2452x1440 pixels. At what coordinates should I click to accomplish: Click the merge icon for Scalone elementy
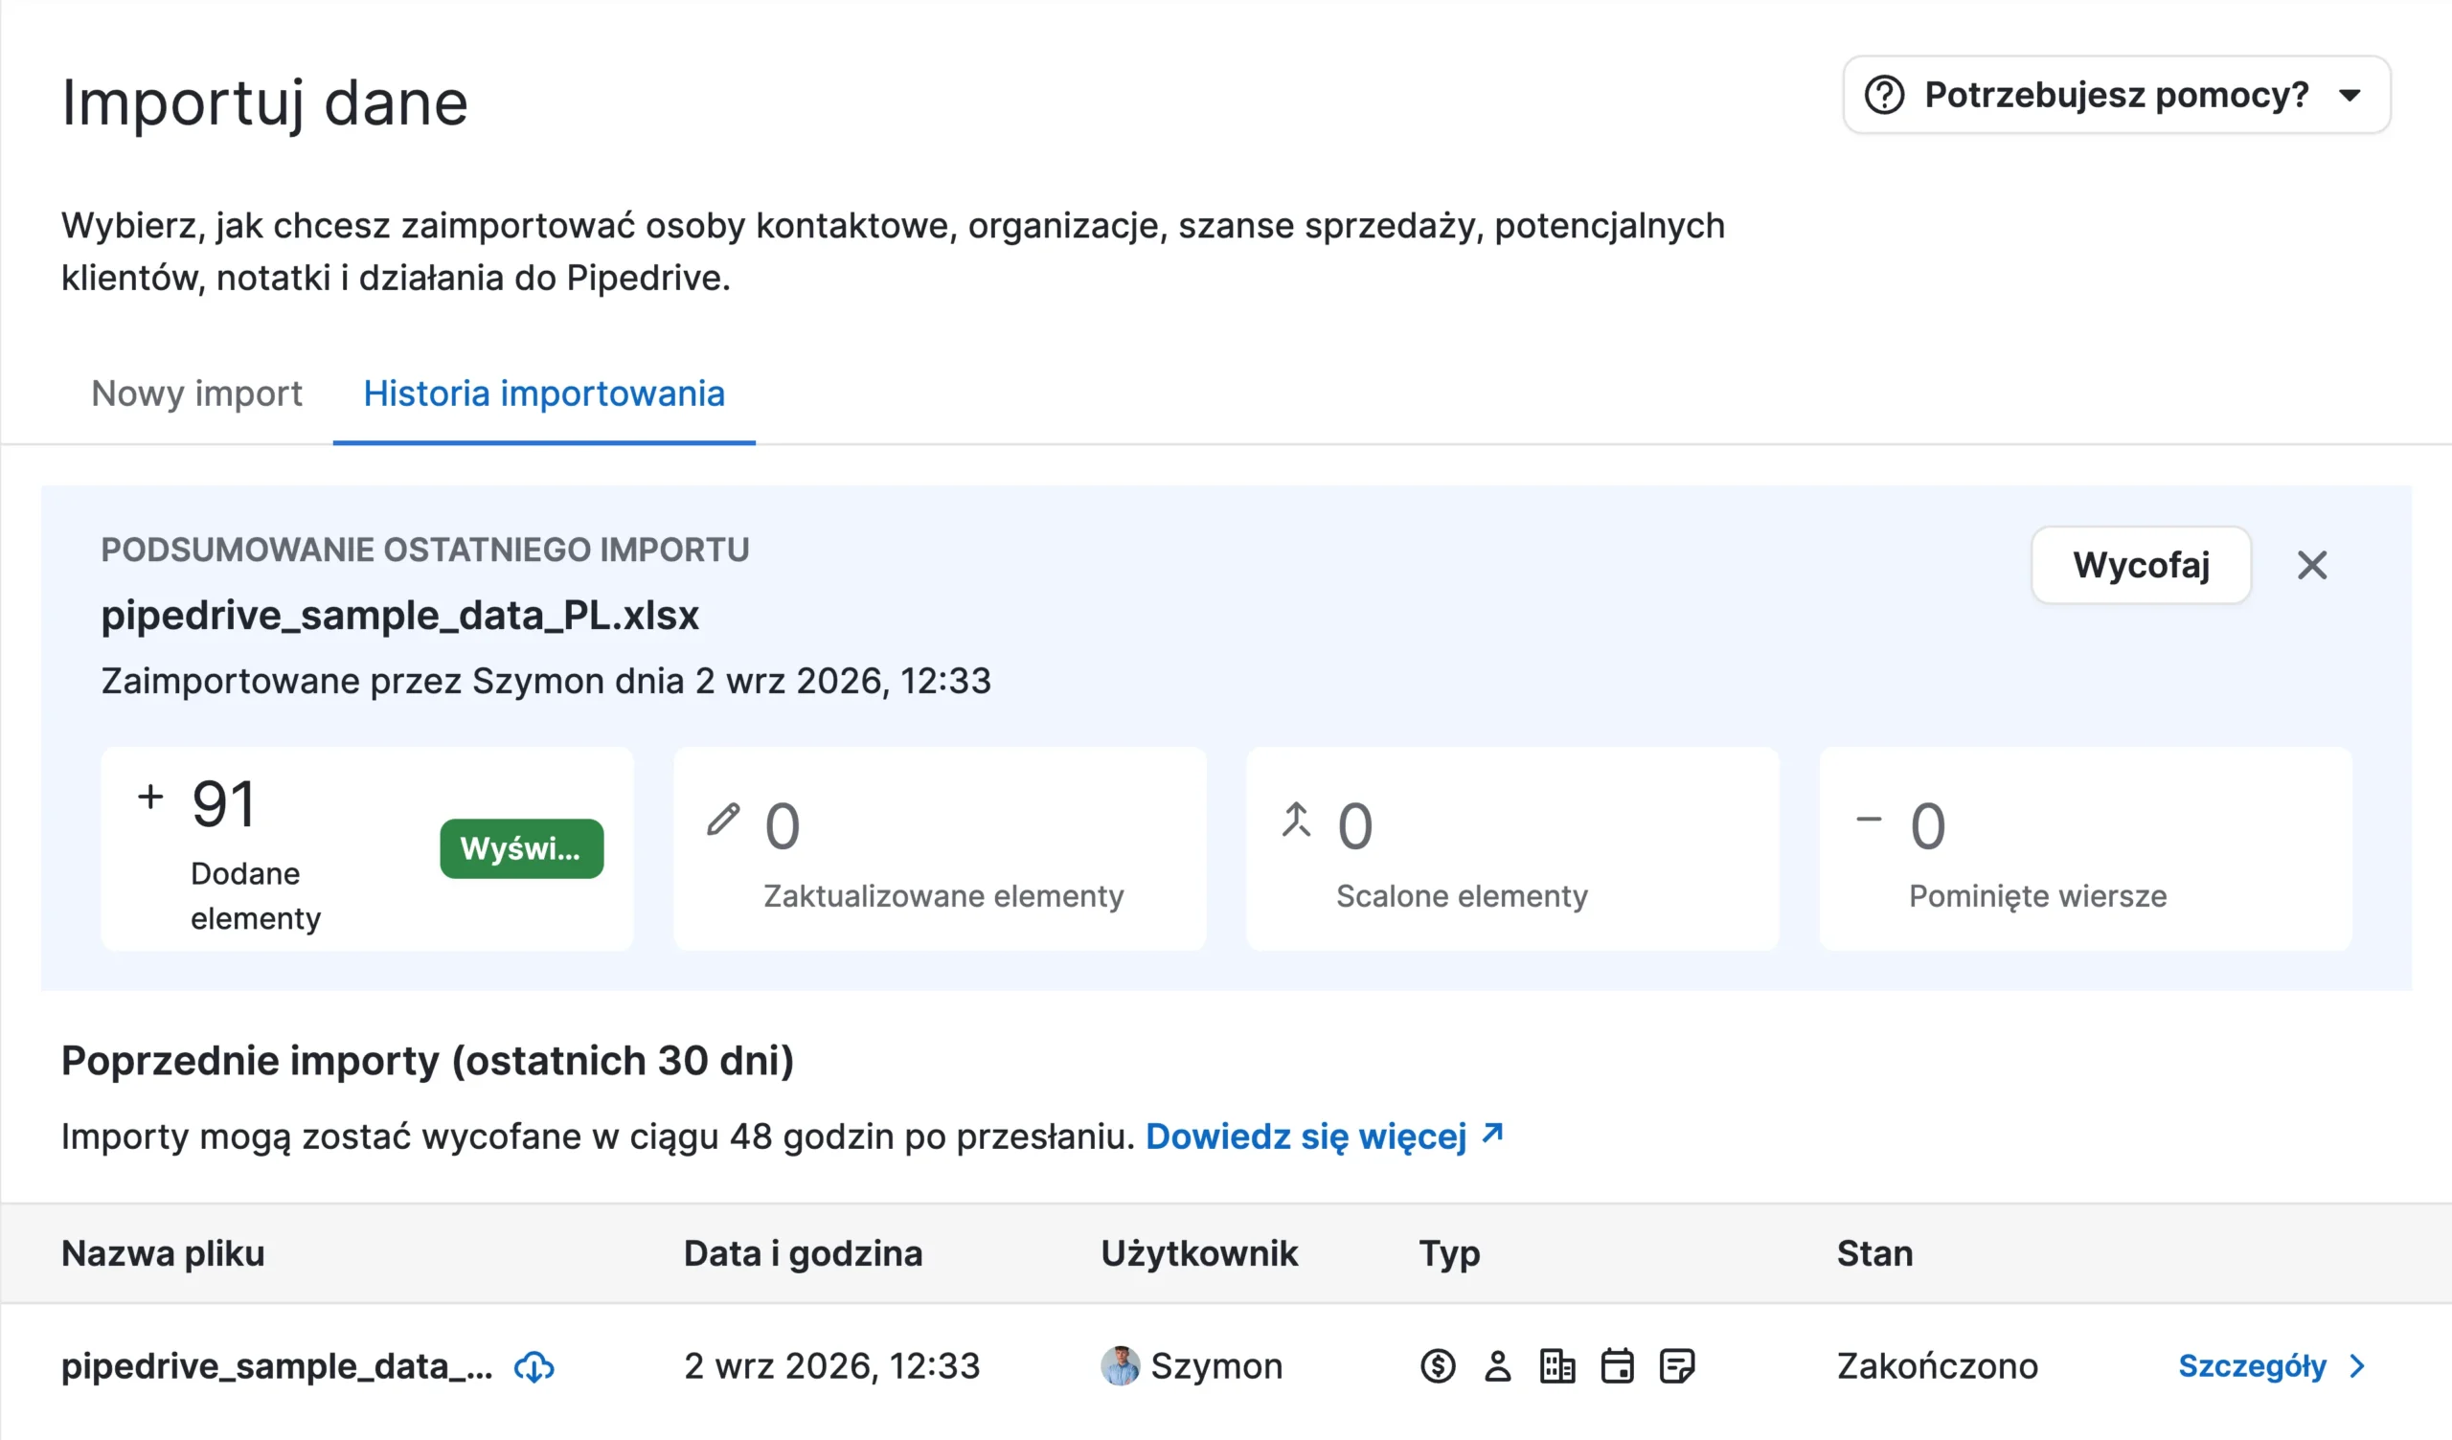pos(1296,820)
